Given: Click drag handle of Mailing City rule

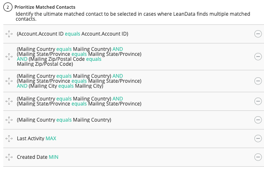Looking at the screenshot, I should (x=9, y=81).
